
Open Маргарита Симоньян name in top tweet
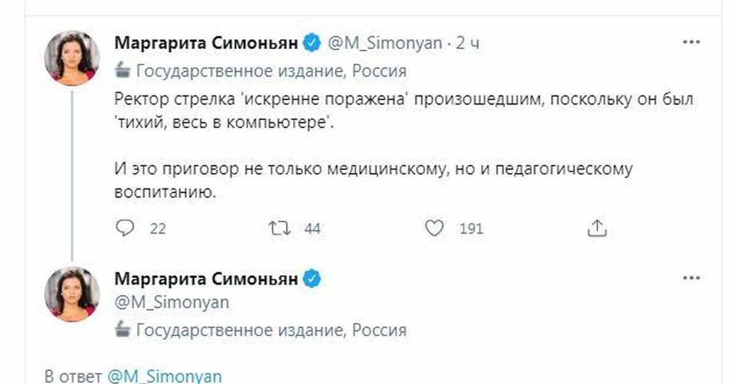207,43
